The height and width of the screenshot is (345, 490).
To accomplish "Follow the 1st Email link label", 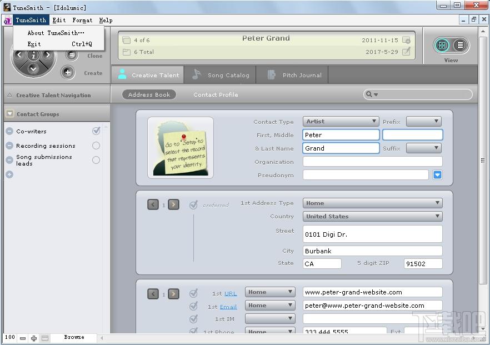I will (228, 307).
